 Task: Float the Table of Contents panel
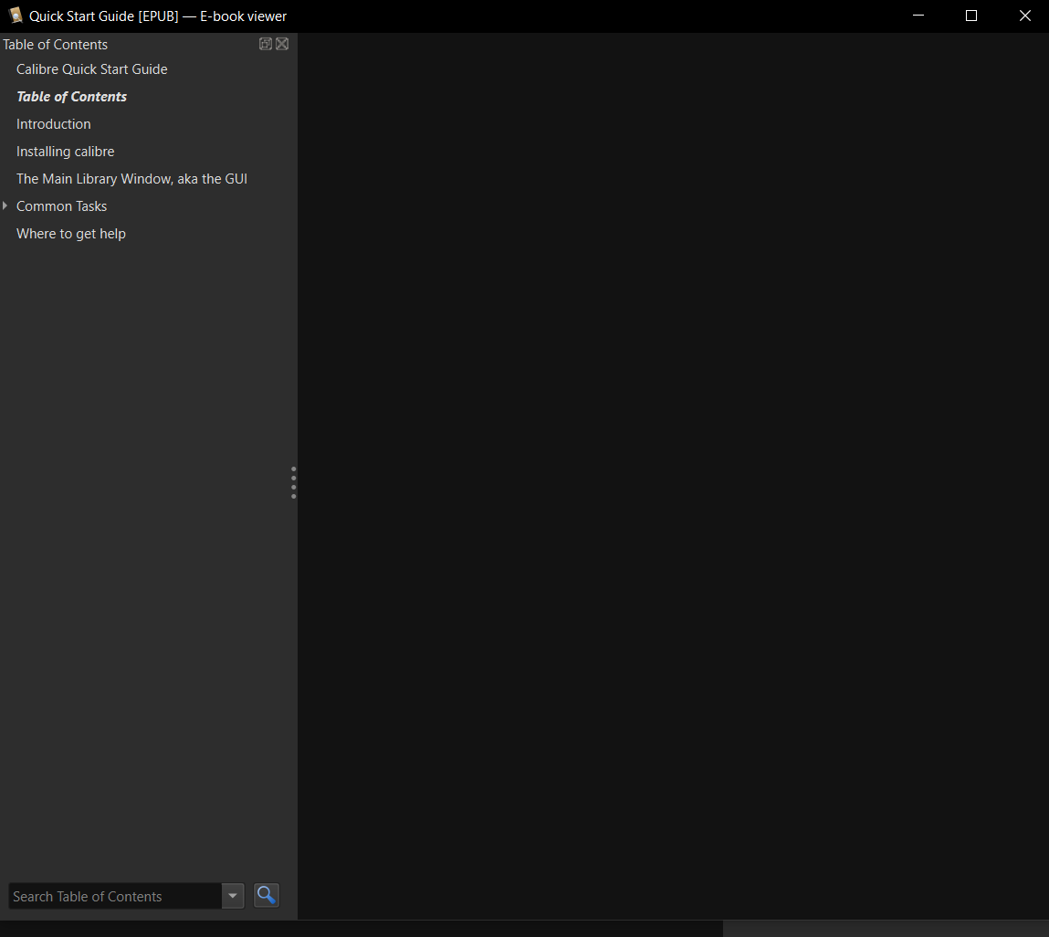click(266, 44)
